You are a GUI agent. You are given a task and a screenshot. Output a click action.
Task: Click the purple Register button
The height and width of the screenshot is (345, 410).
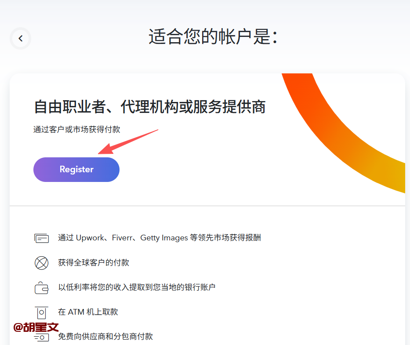[x=76, y=170]
